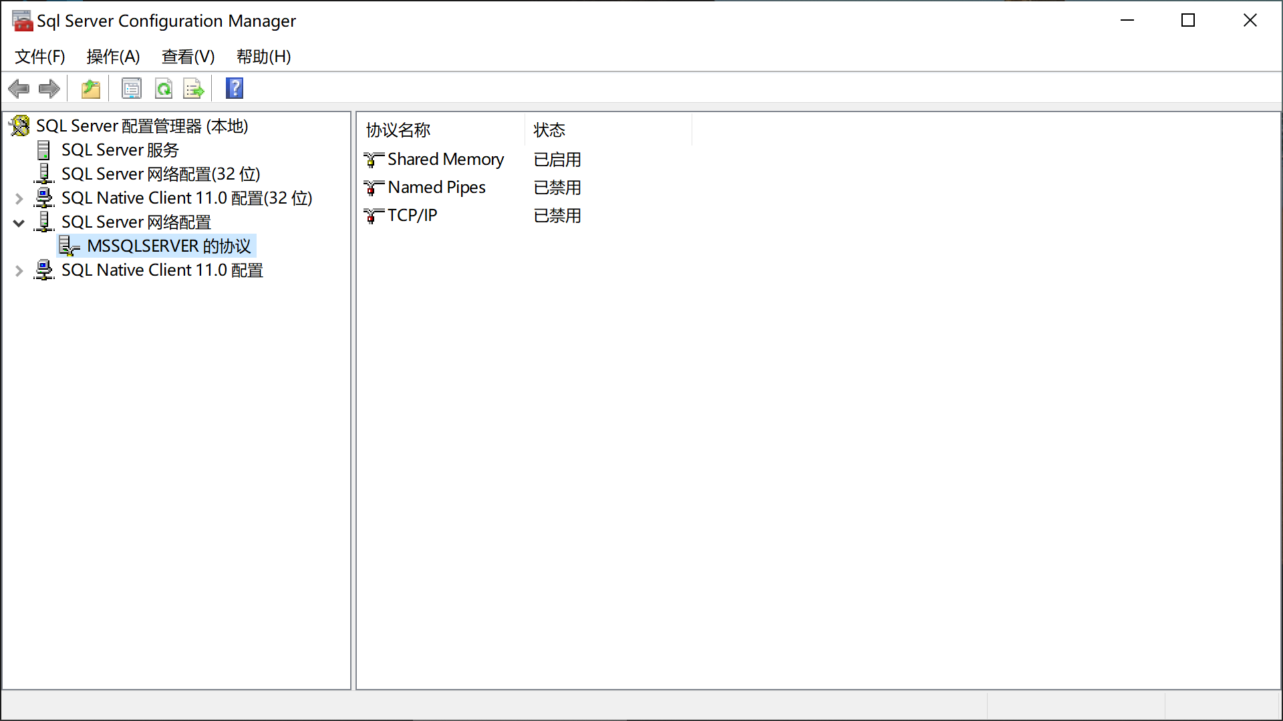Open the 操作(A) menu
Image resolution: width=1283 pixels, height=721 pixels.
(113, 57)
